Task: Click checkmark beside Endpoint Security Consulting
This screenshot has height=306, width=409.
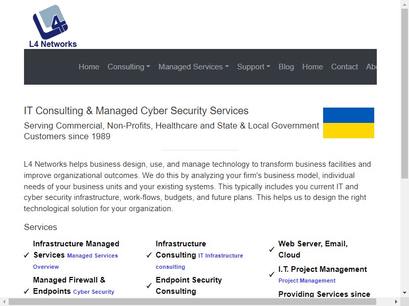Action: coord(149,286)
